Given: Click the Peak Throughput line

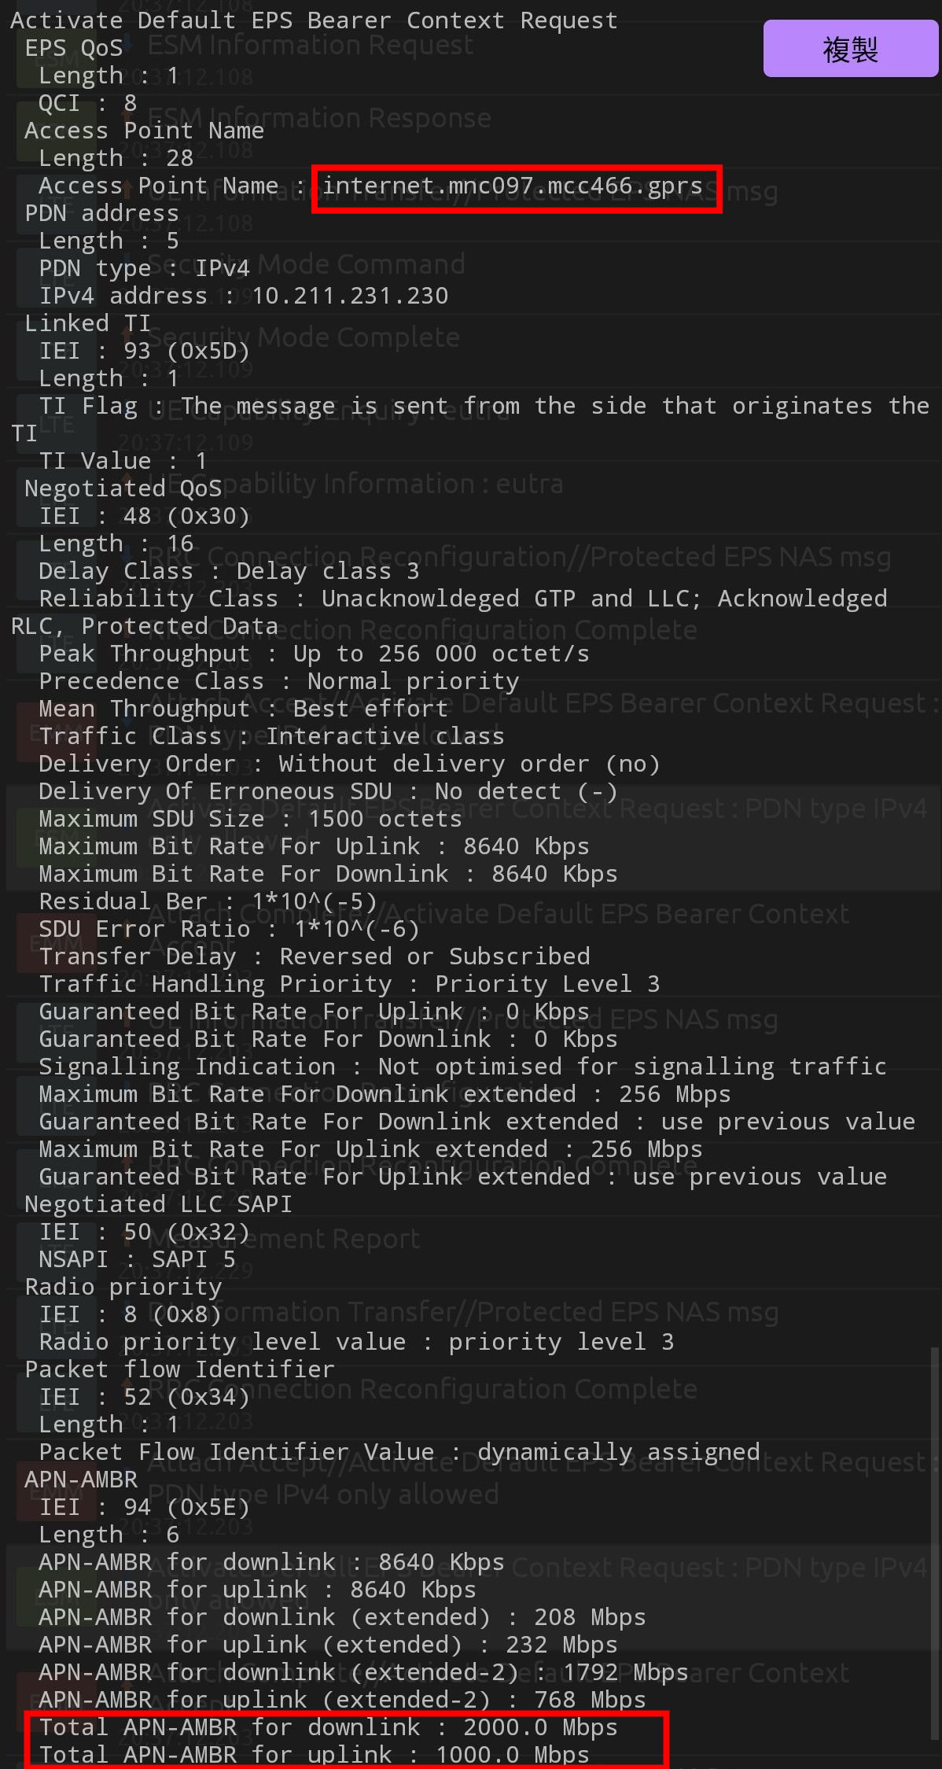Looking at the screenshot, I should coord(314,654).
